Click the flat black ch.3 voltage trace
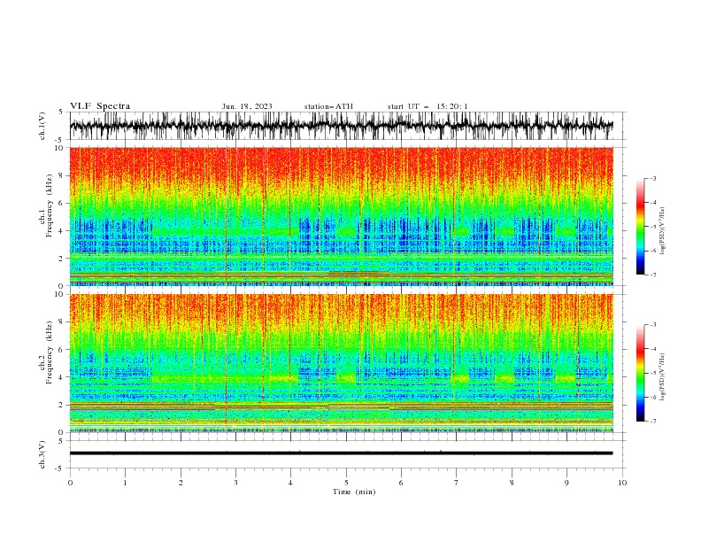 point(341,453)
